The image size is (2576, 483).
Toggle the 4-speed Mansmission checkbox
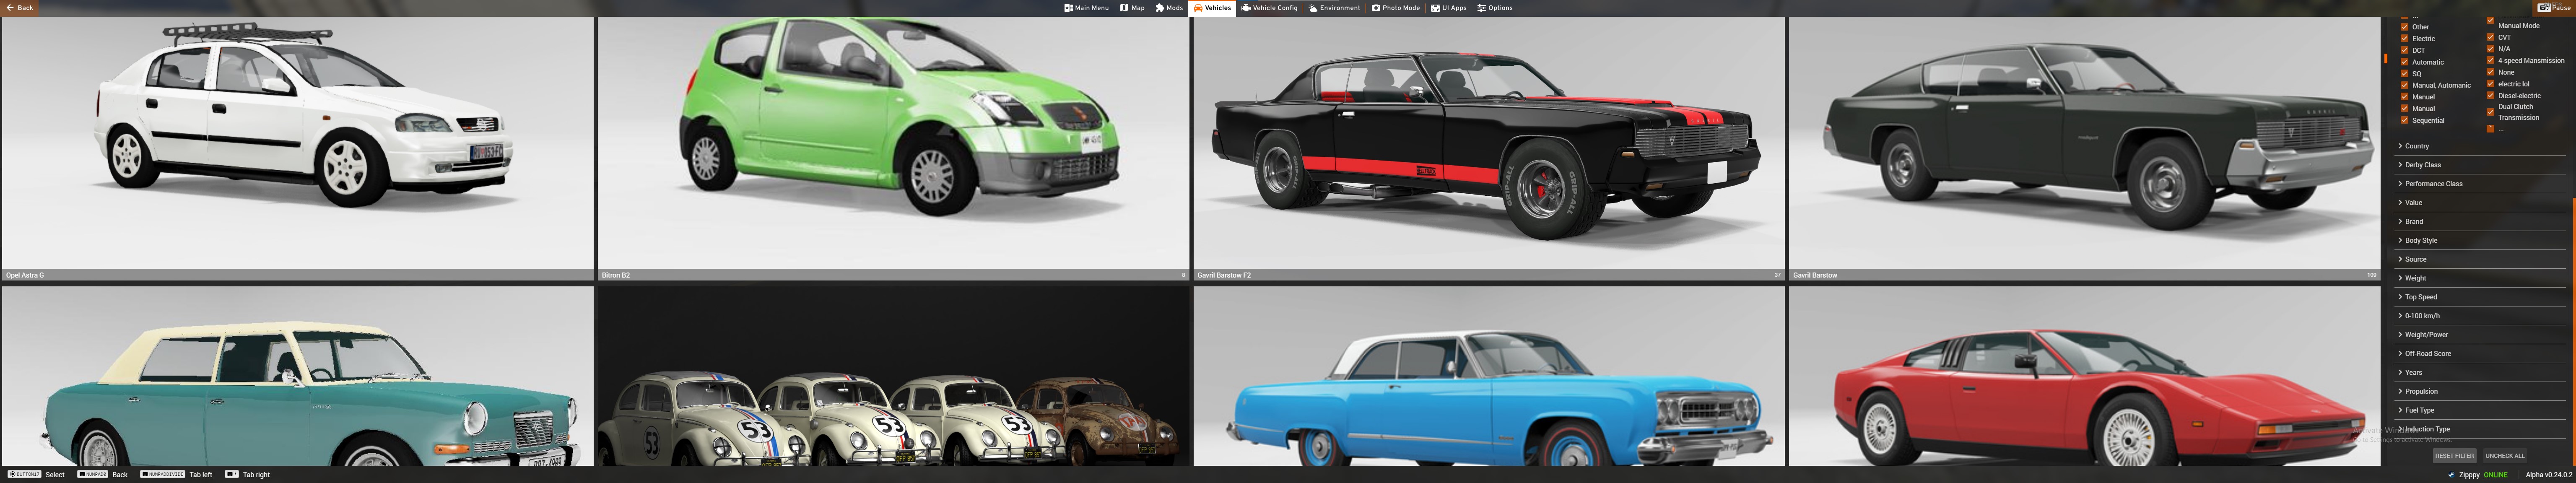click(x=2490, y=60)
